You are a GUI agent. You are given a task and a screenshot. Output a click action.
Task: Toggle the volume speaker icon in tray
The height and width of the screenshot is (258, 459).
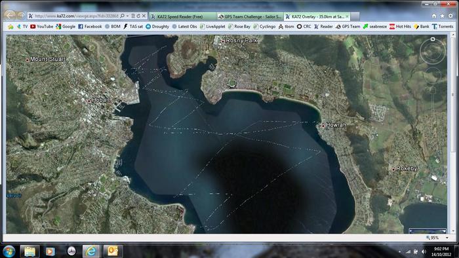(x=424, y=251)
